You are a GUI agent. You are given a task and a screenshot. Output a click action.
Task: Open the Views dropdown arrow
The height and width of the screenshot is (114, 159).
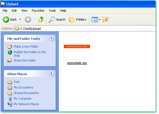coord(100,20)
